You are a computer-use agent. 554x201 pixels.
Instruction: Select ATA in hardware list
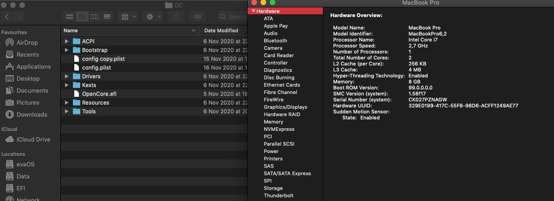[268, 18]
